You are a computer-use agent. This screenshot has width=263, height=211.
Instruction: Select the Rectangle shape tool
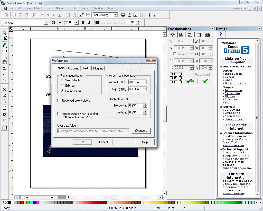point(5,51)
